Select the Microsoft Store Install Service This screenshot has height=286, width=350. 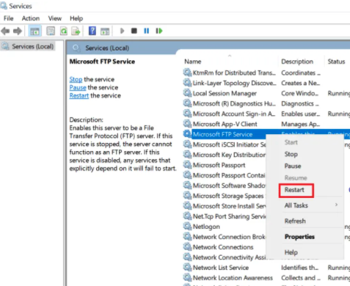pos(229,206)
